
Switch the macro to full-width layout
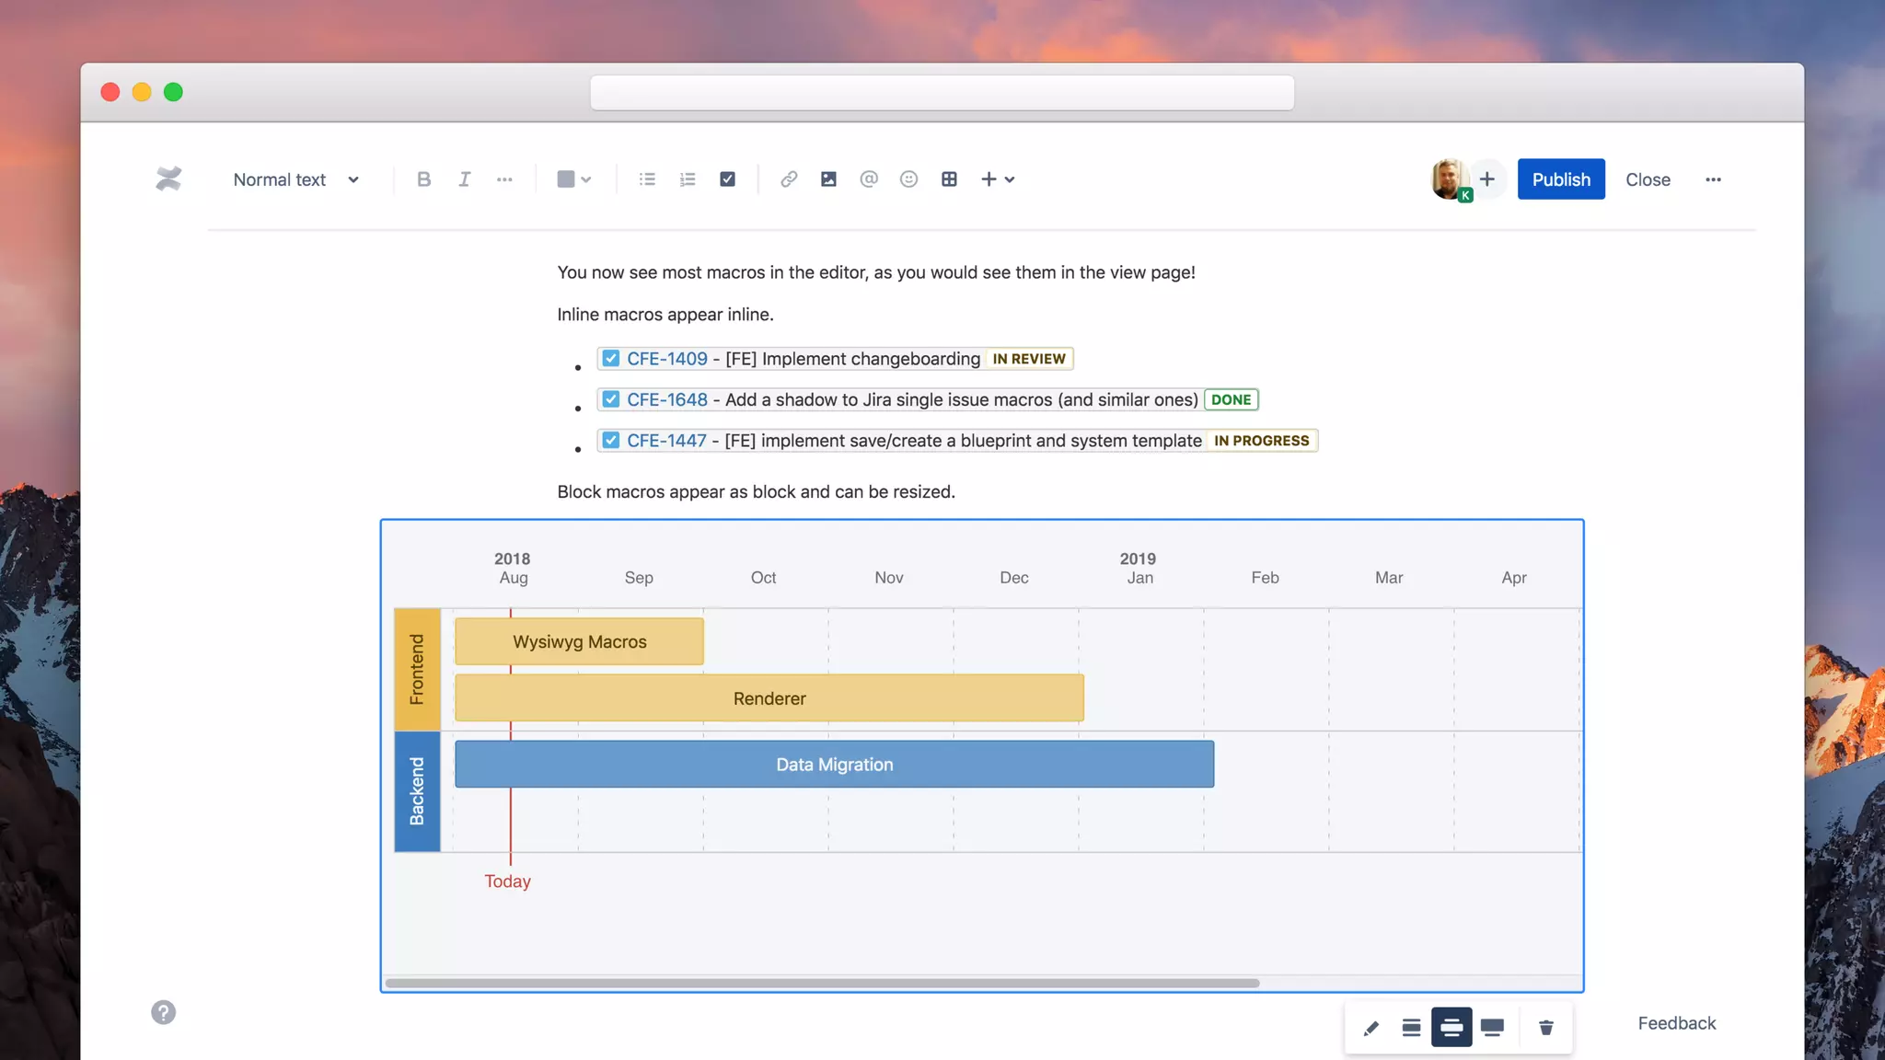tap(1492, 1028)
